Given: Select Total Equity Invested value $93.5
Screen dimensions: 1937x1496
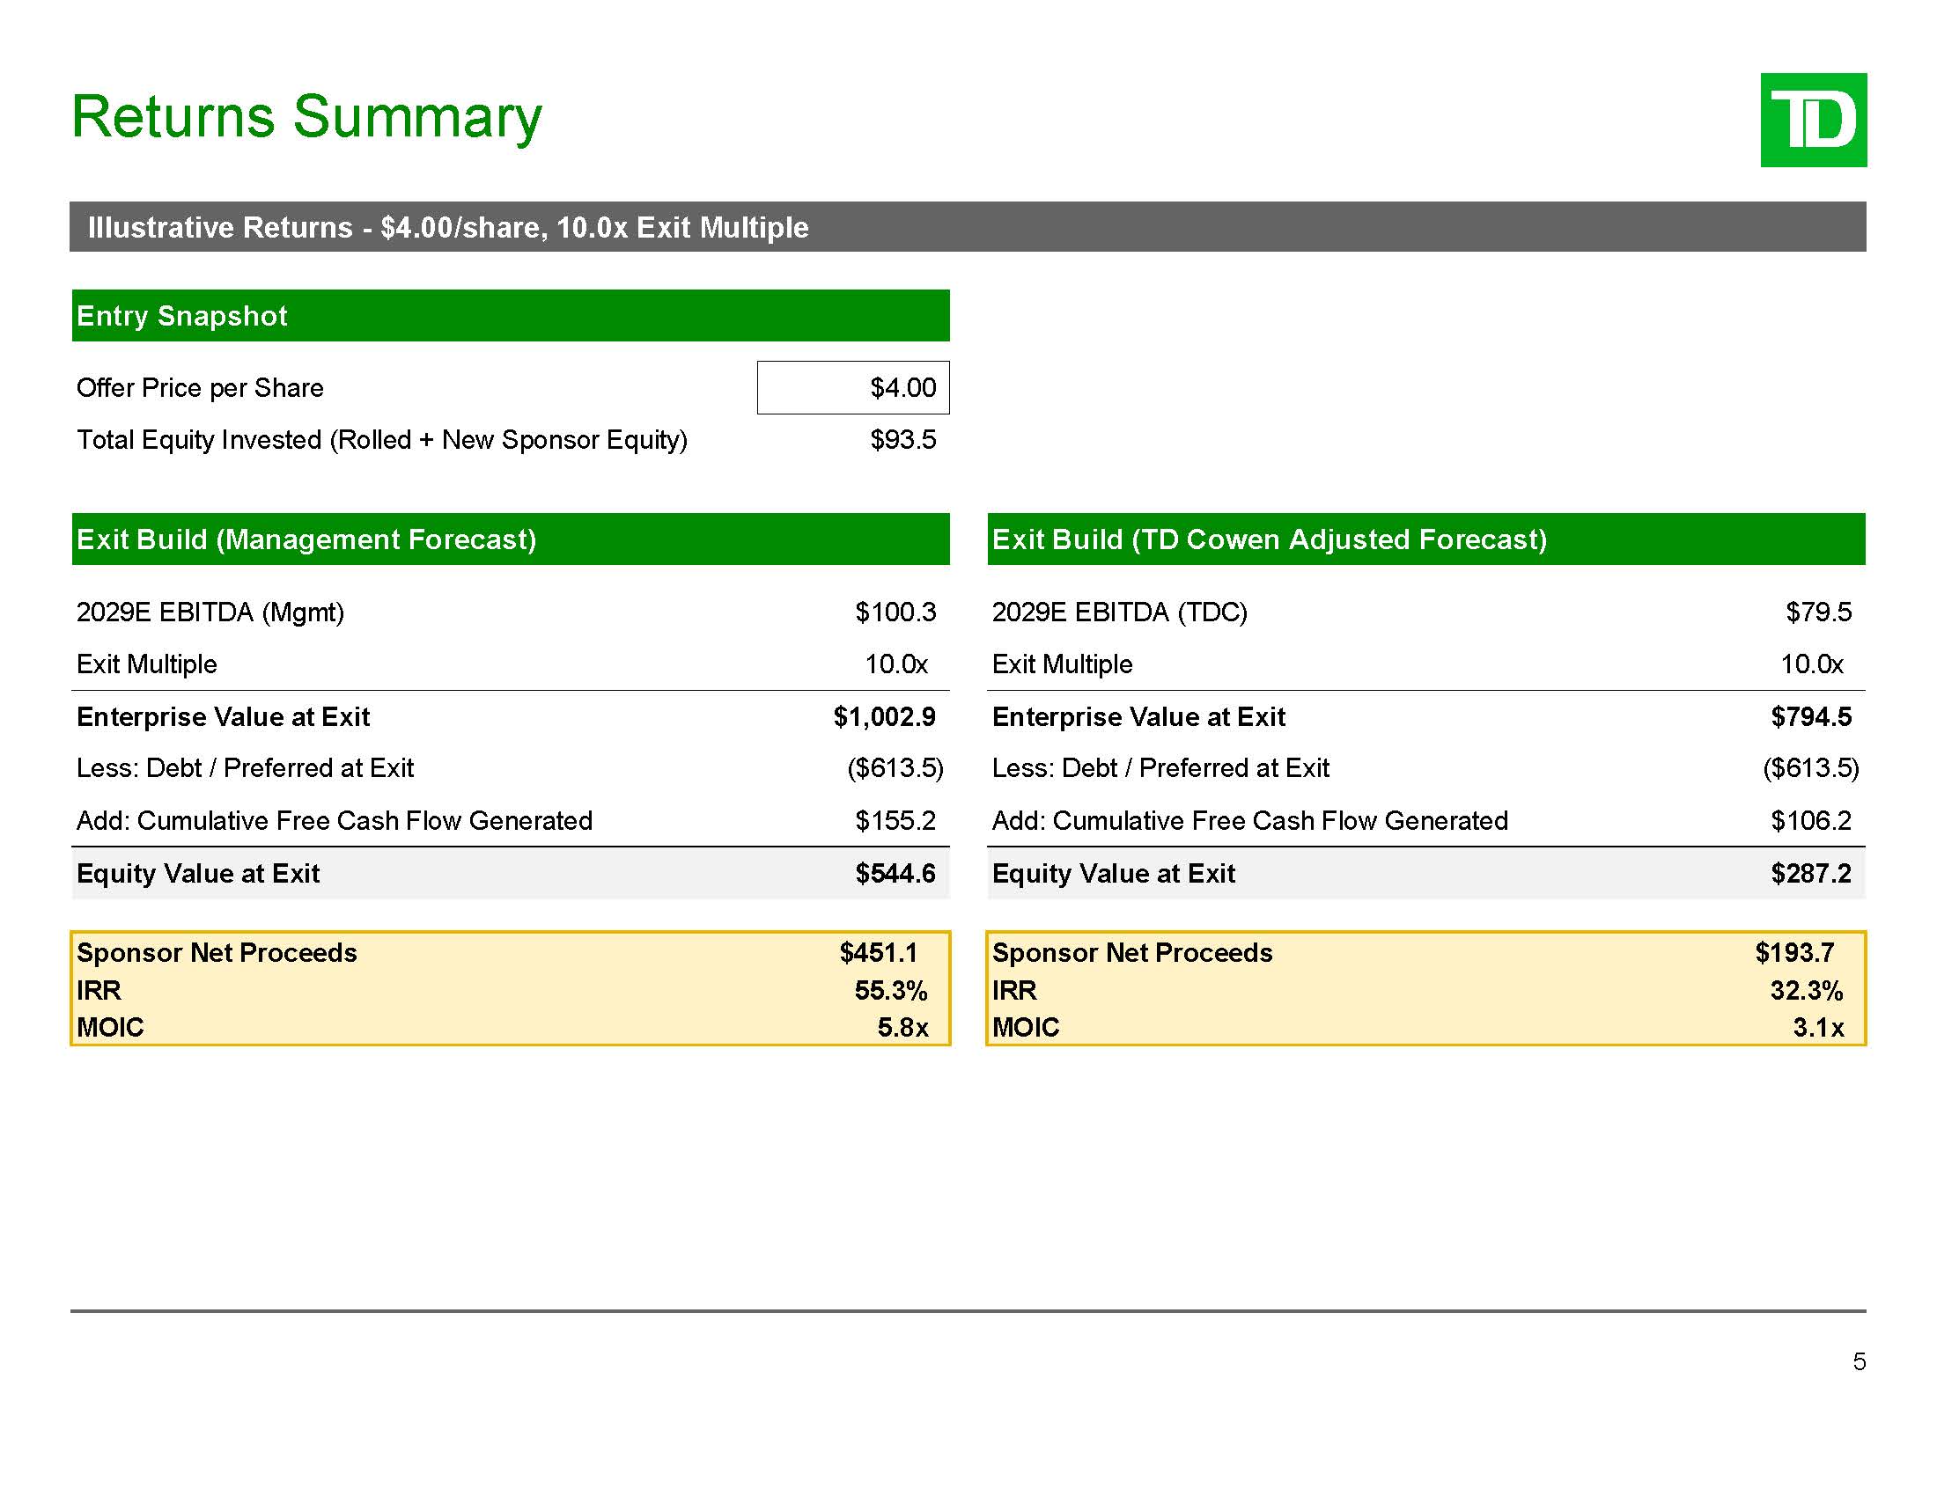Looking at the screenshot, I should point(902,440).
